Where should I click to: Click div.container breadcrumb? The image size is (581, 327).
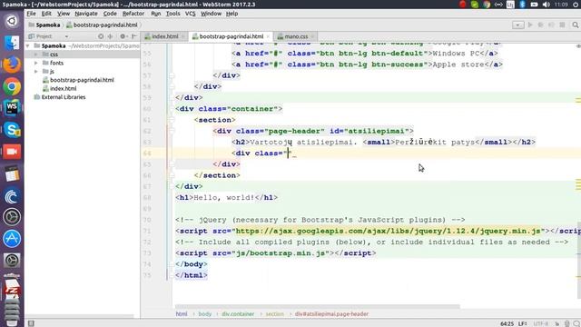click(238, 314)
